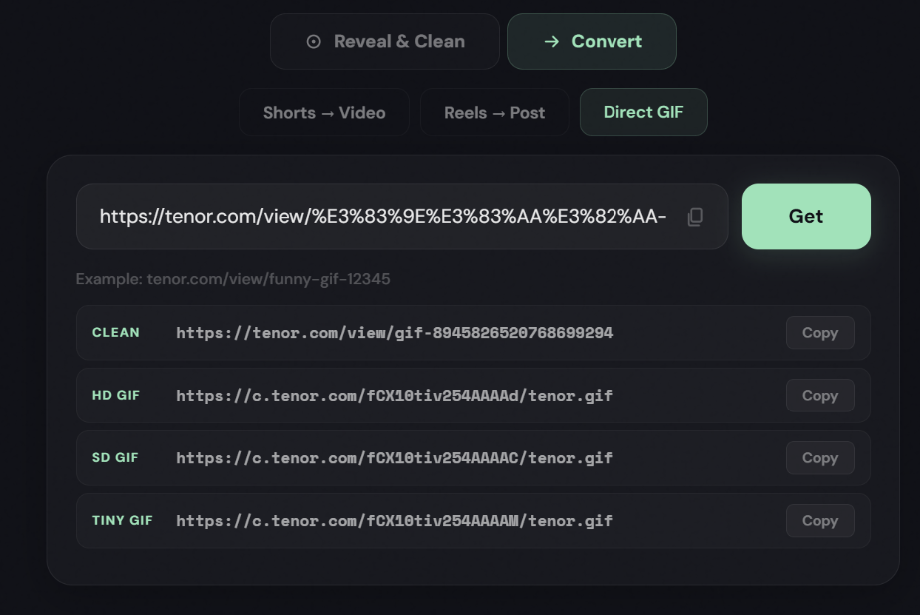Copy the SD GIF link
920x615 pixels.
[x=819, y=457]
